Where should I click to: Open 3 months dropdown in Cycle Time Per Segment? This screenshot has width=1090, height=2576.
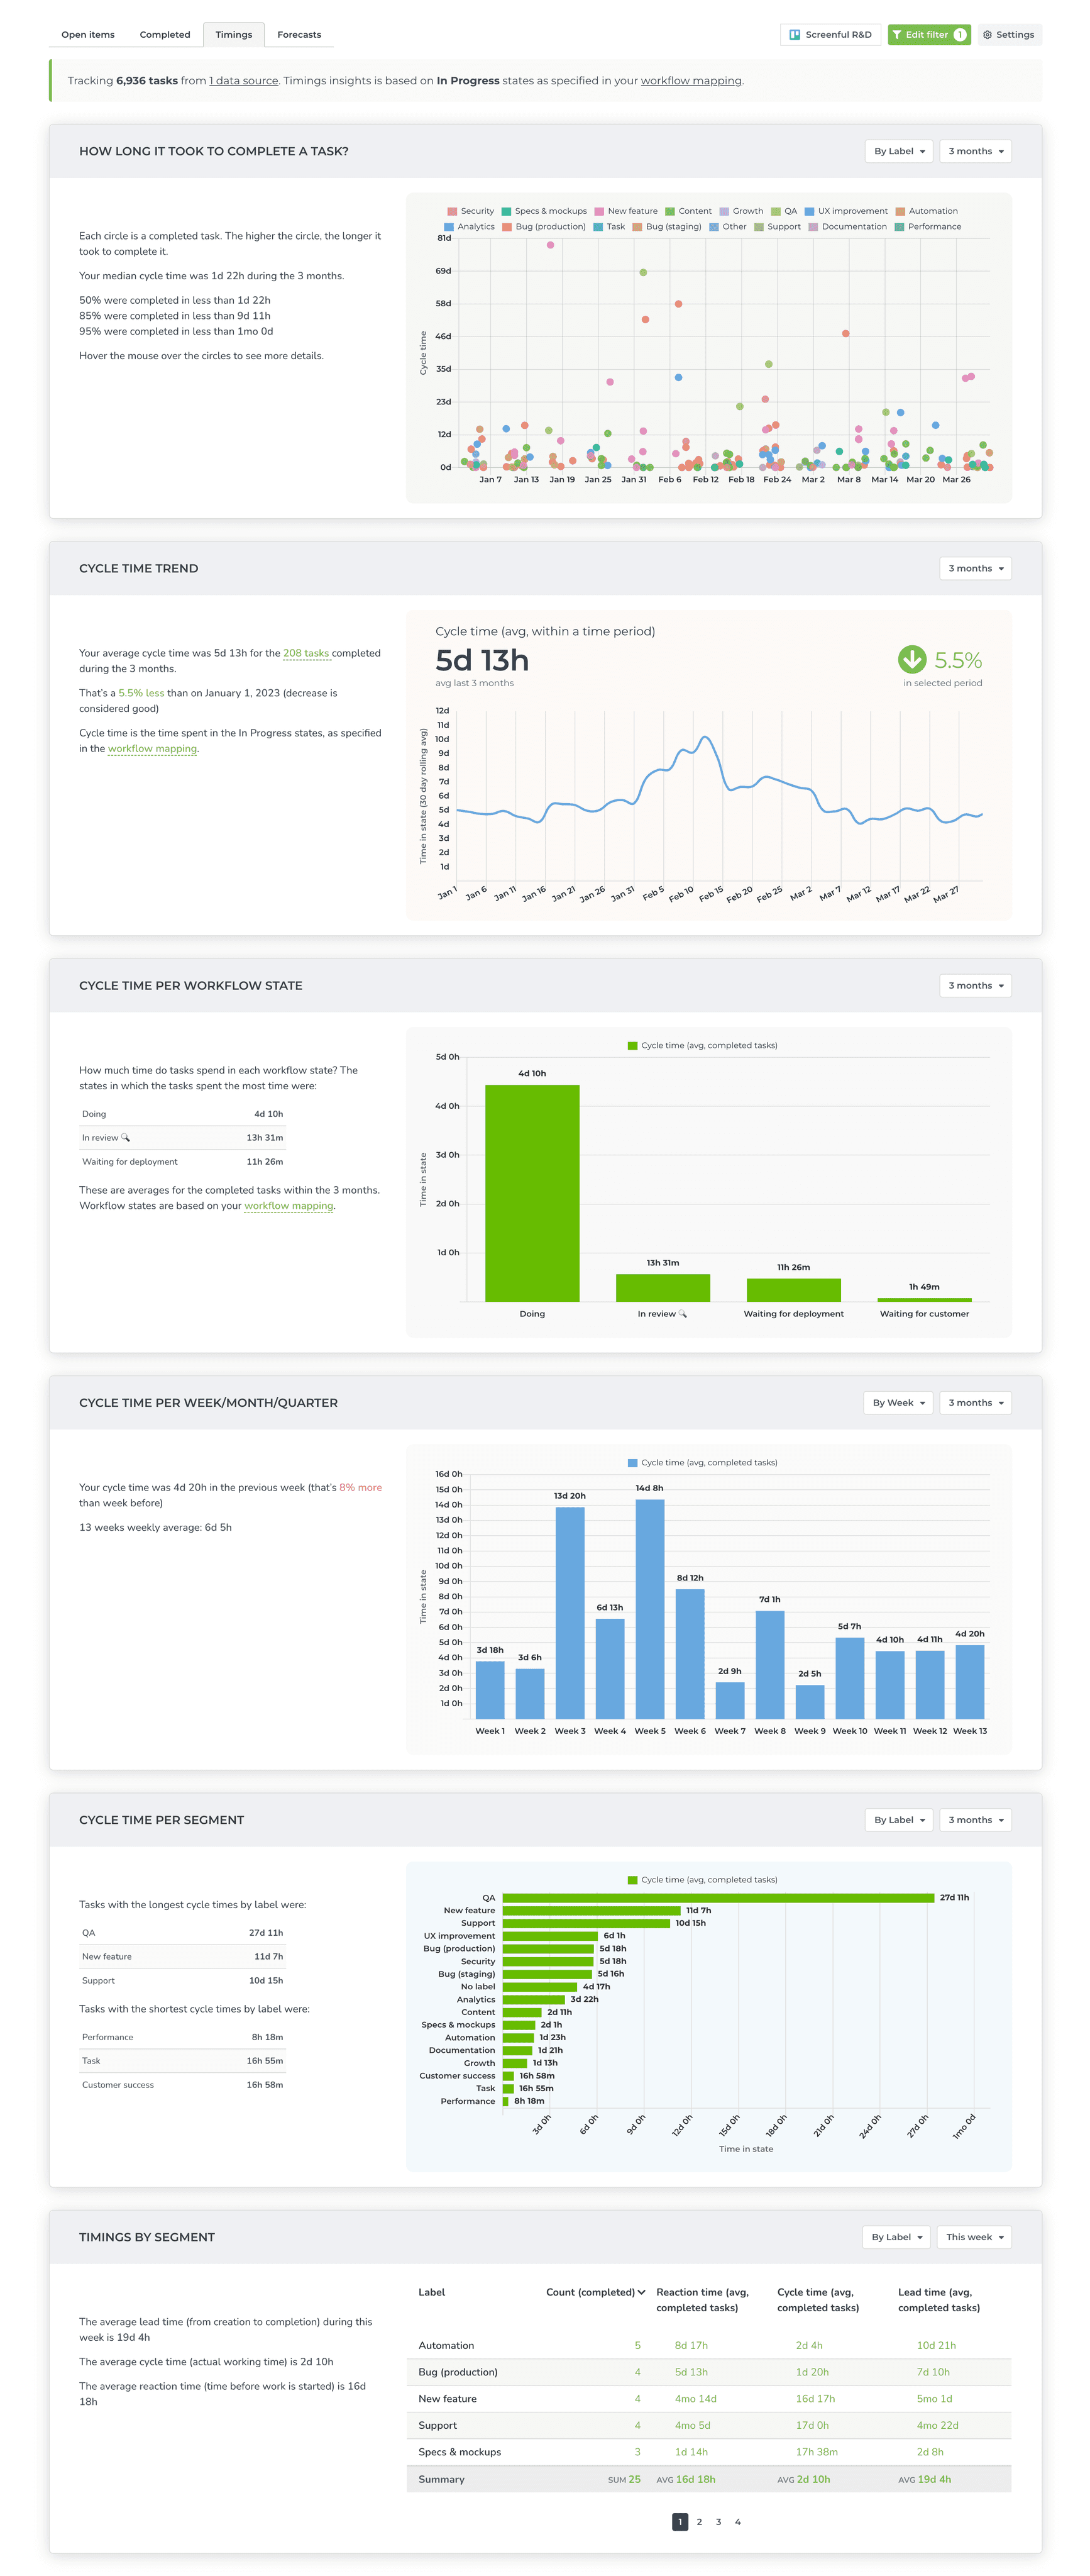coord(976,1820)
